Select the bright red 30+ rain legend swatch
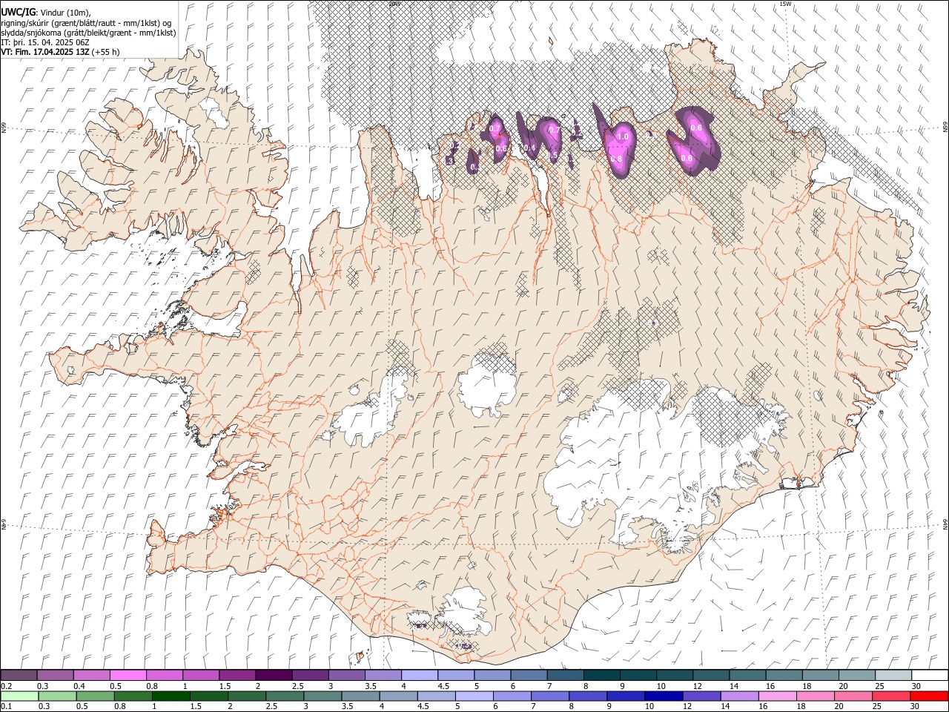949x712 pixels. 929,696
